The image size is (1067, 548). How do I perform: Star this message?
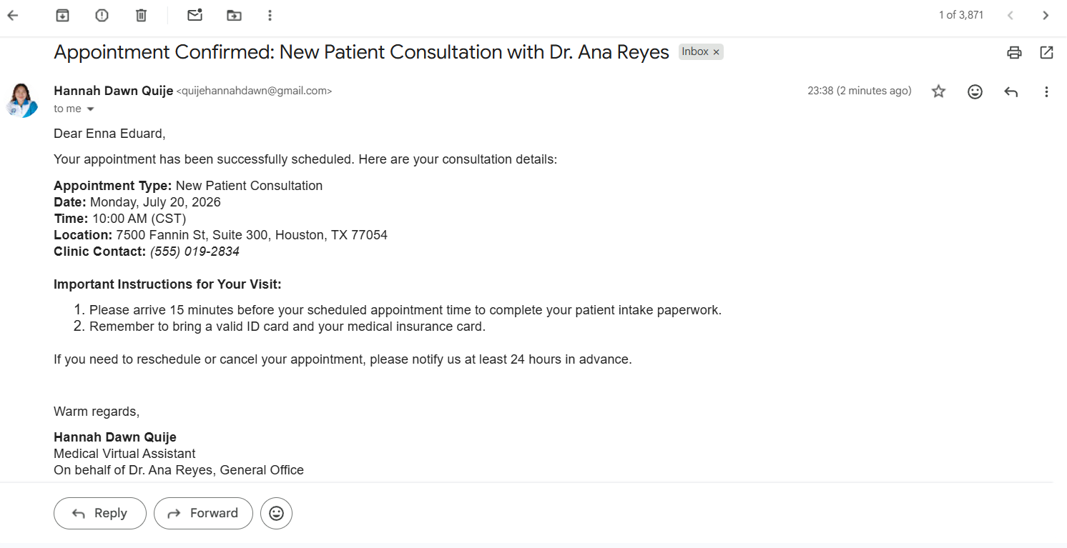[x=939, y=91]
